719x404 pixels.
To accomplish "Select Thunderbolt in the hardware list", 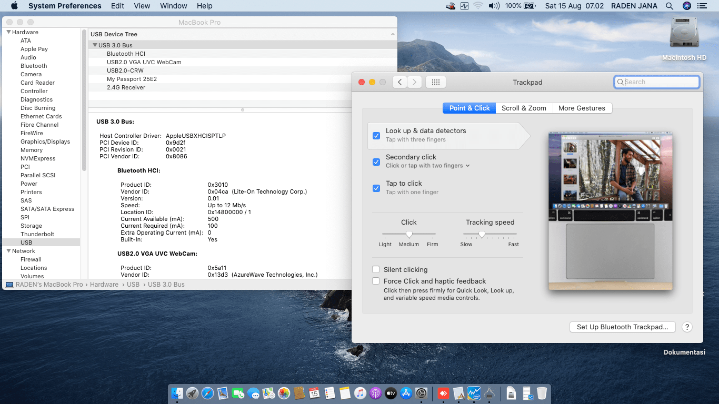I will (x=37, y=234).
